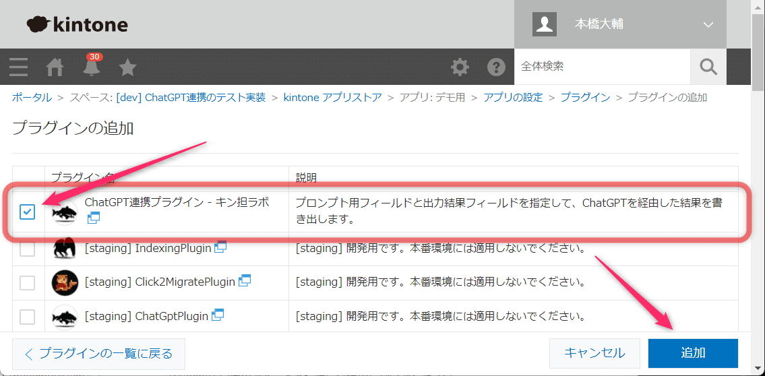The image size is (765, 376).
Task: Click the search magnifier button
Action: pos(708,66)
